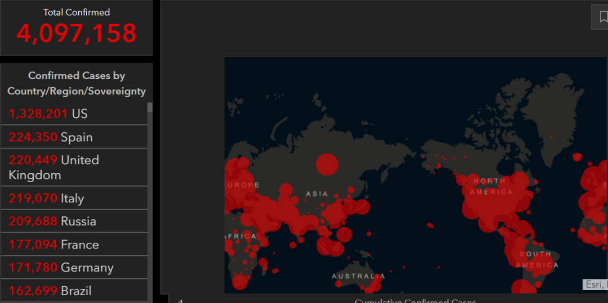
Task: Click the country list scrollbar thumb
Action: [150, 107]
